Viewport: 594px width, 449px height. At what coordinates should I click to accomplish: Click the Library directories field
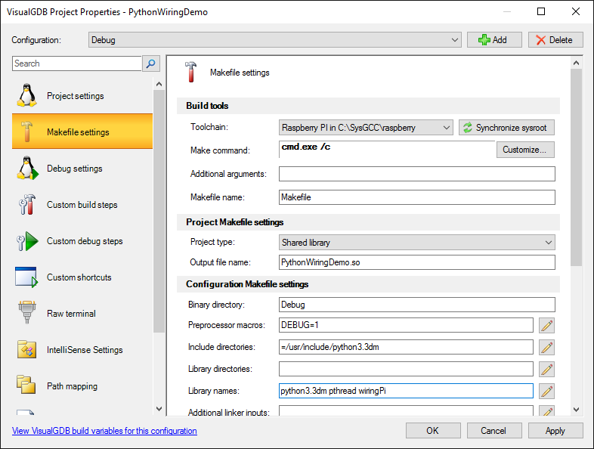[x=406, y=369]
